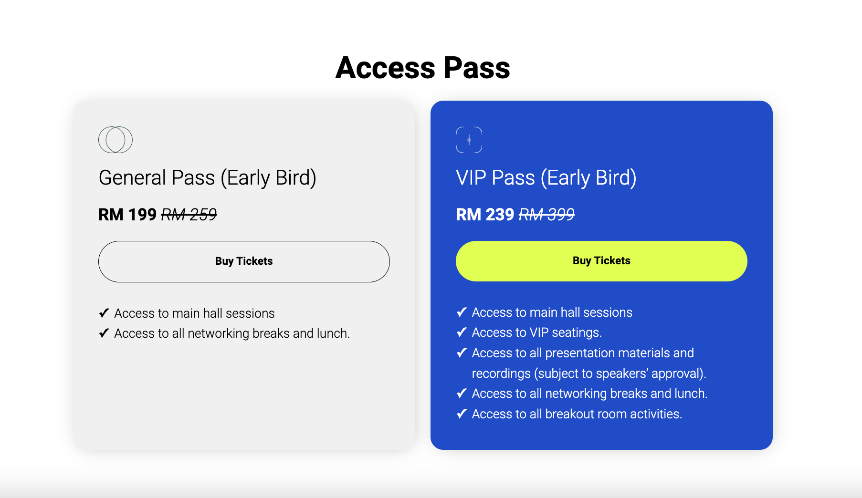Click checkmark beside VIP networking breaks and lunch
The height and width of the screenshot is (498, 862).
coord(462,393)
